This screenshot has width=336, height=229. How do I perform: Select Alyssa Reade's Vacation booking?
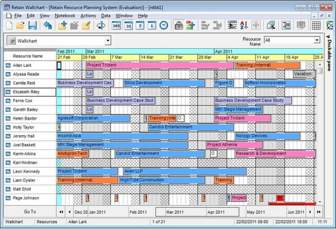[x=304, y=74]
